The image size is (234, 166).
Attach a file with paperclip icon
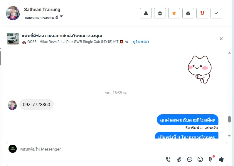(x=179, y=159)
